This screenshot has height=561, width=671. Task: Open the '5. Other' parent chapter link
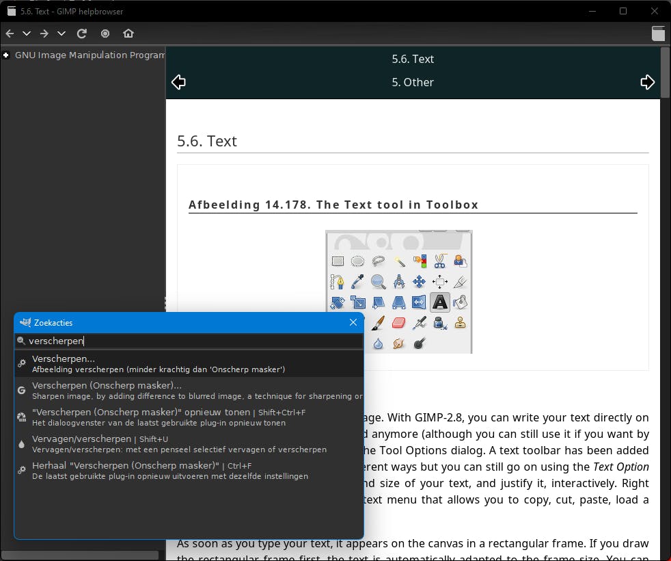(x=413, y=82)
